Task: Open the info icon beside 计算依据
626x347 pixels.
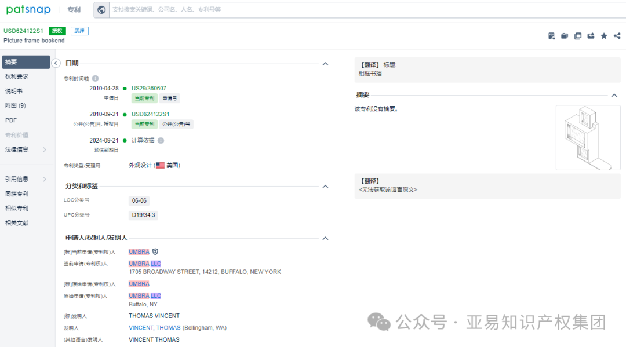Action: pos(161,140)
